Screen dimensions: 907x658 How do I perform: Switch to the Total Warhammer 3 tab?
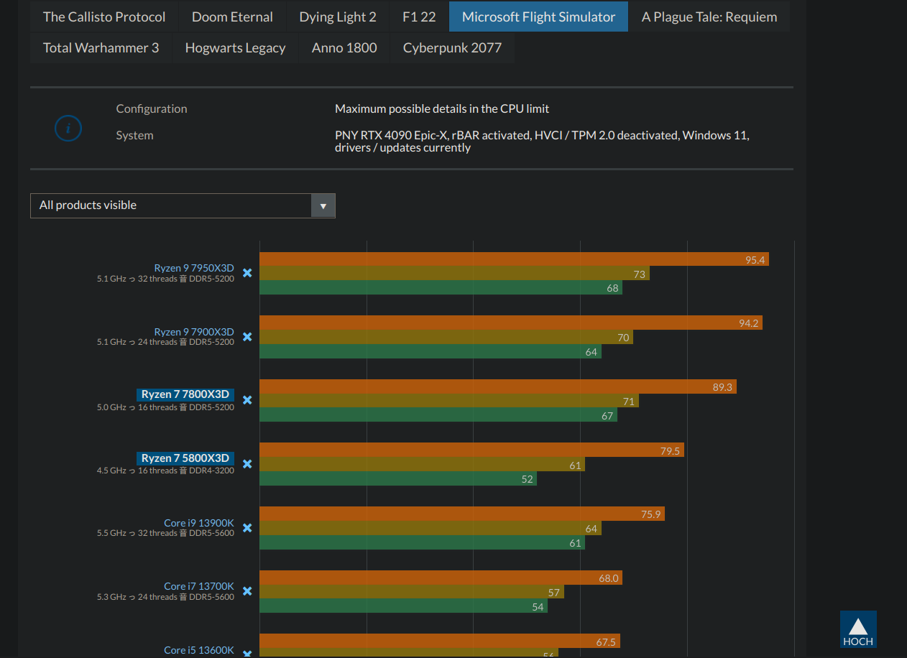pos(101,47)
